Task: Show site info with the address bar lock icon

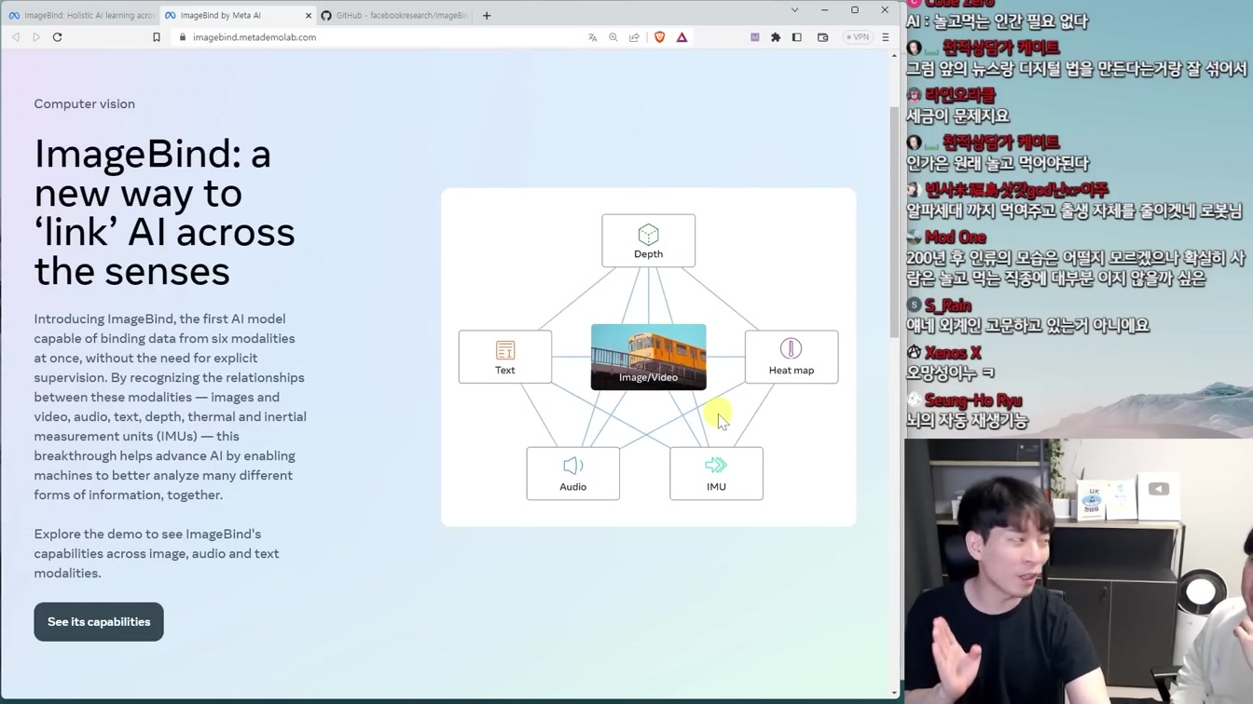Action: pos(183,37)
